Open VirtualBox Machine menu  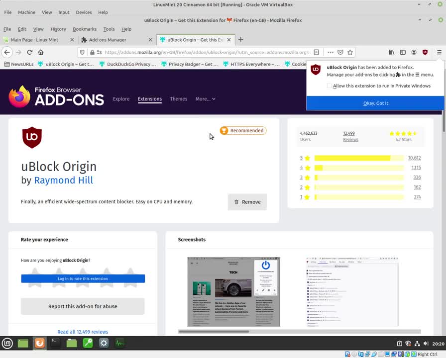coord(27,12)
